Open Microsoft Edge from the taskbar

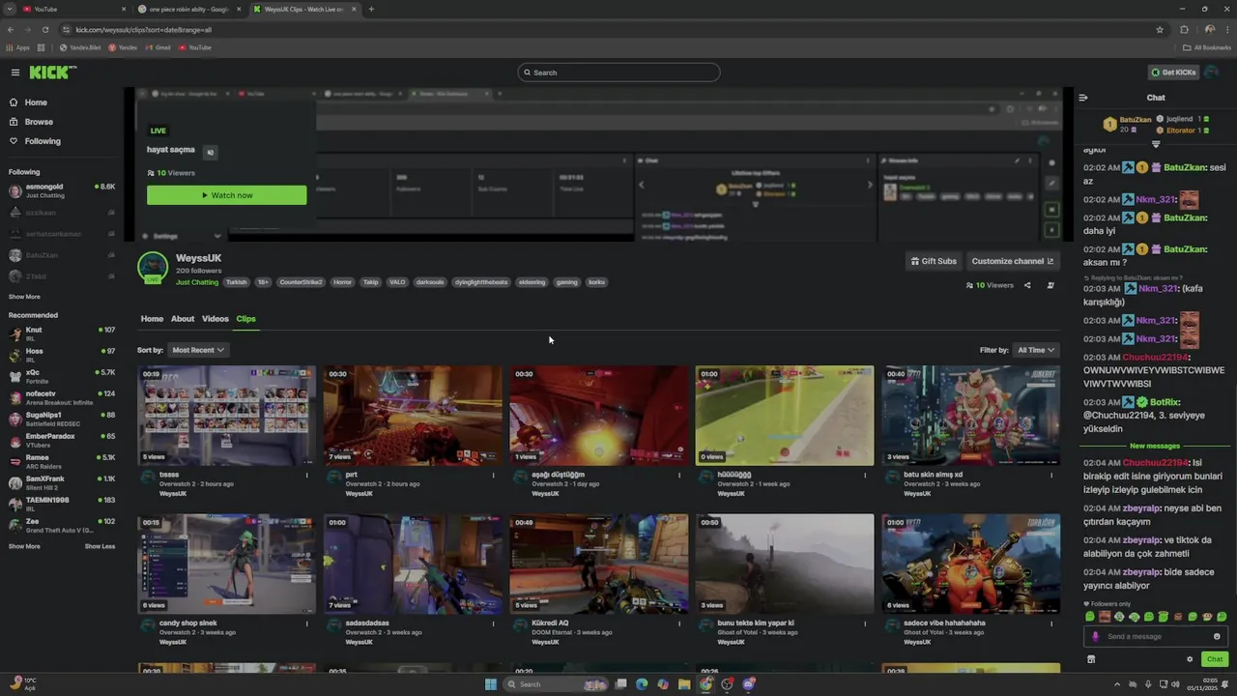642,684
